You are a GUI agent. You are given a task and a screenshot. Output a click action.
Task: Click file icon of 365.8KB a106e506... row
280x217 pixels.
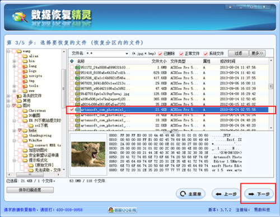pyautogui.click(x=77, y=99)
